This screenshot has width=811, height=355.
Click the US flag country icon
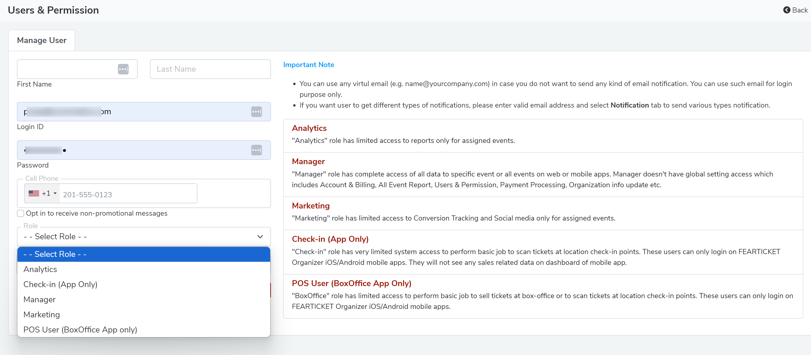pyautogui.click(x=34, y=194)
